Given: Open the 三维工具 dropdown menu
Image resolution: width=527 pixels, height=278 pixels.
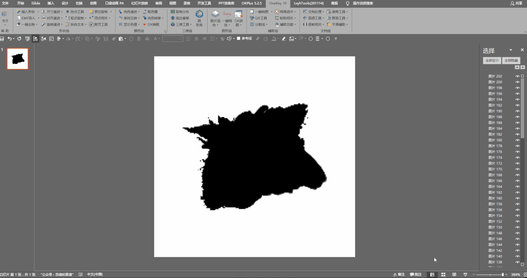Looking at the screenshot, I should [x=181, y=24].
